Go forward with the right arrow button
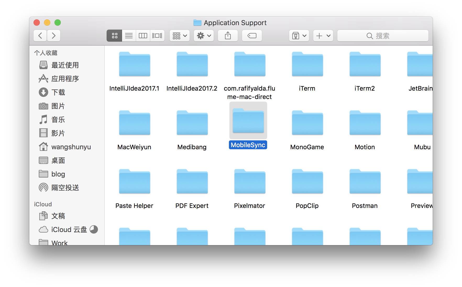 point(54,36)
